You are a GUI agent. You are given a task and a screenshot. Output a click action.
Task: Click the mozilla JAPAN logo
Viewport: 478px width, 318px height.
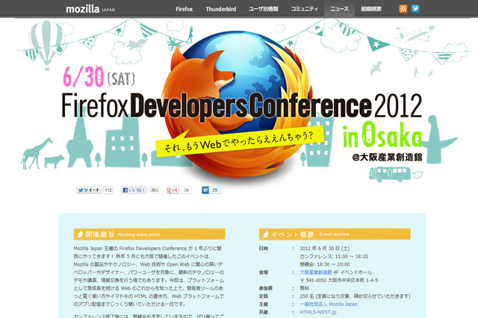tap(90, 9)
